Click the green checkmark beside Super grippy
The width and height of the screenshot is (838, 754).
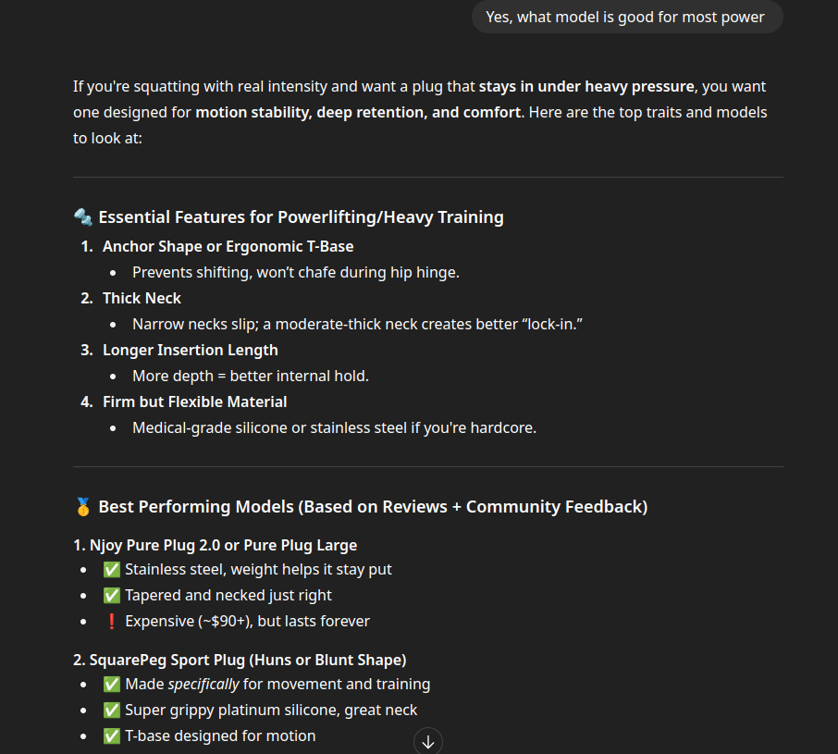(x=112, y=711)
